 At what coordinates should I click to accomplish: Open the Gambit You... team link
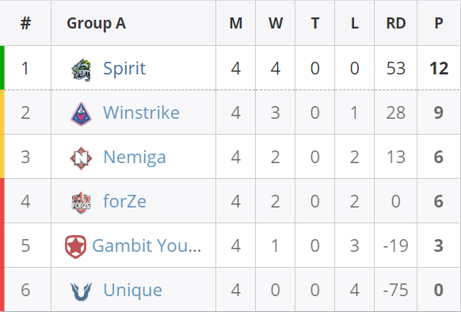[147, 245]
